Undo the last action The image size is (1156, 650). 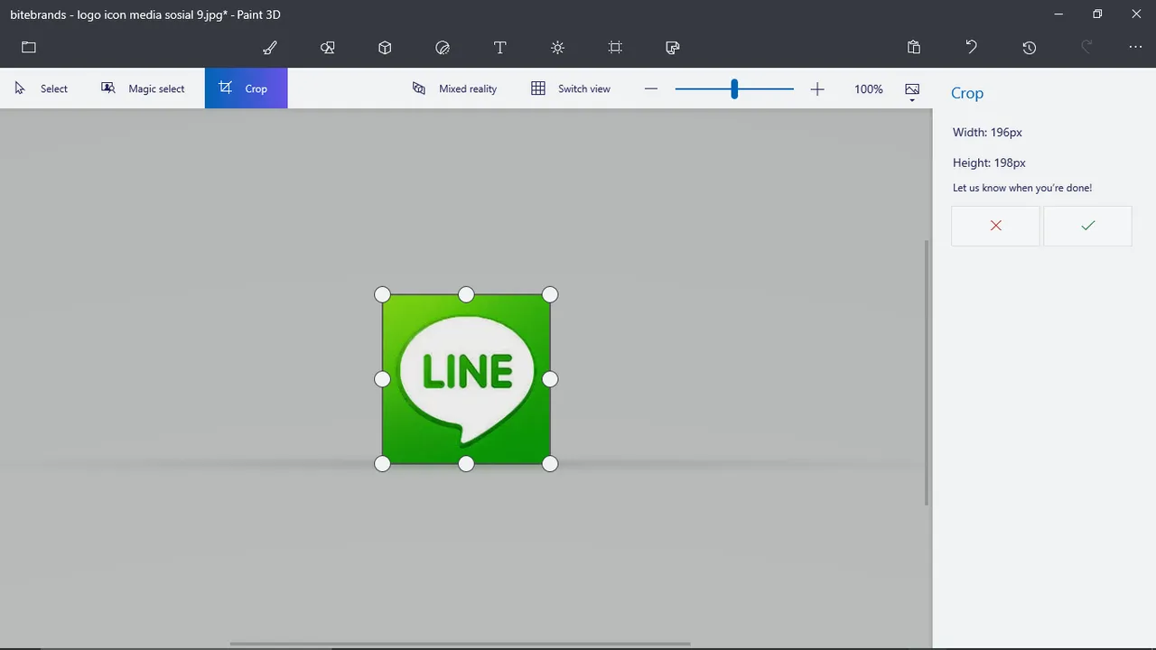click(x=972, y=47)
